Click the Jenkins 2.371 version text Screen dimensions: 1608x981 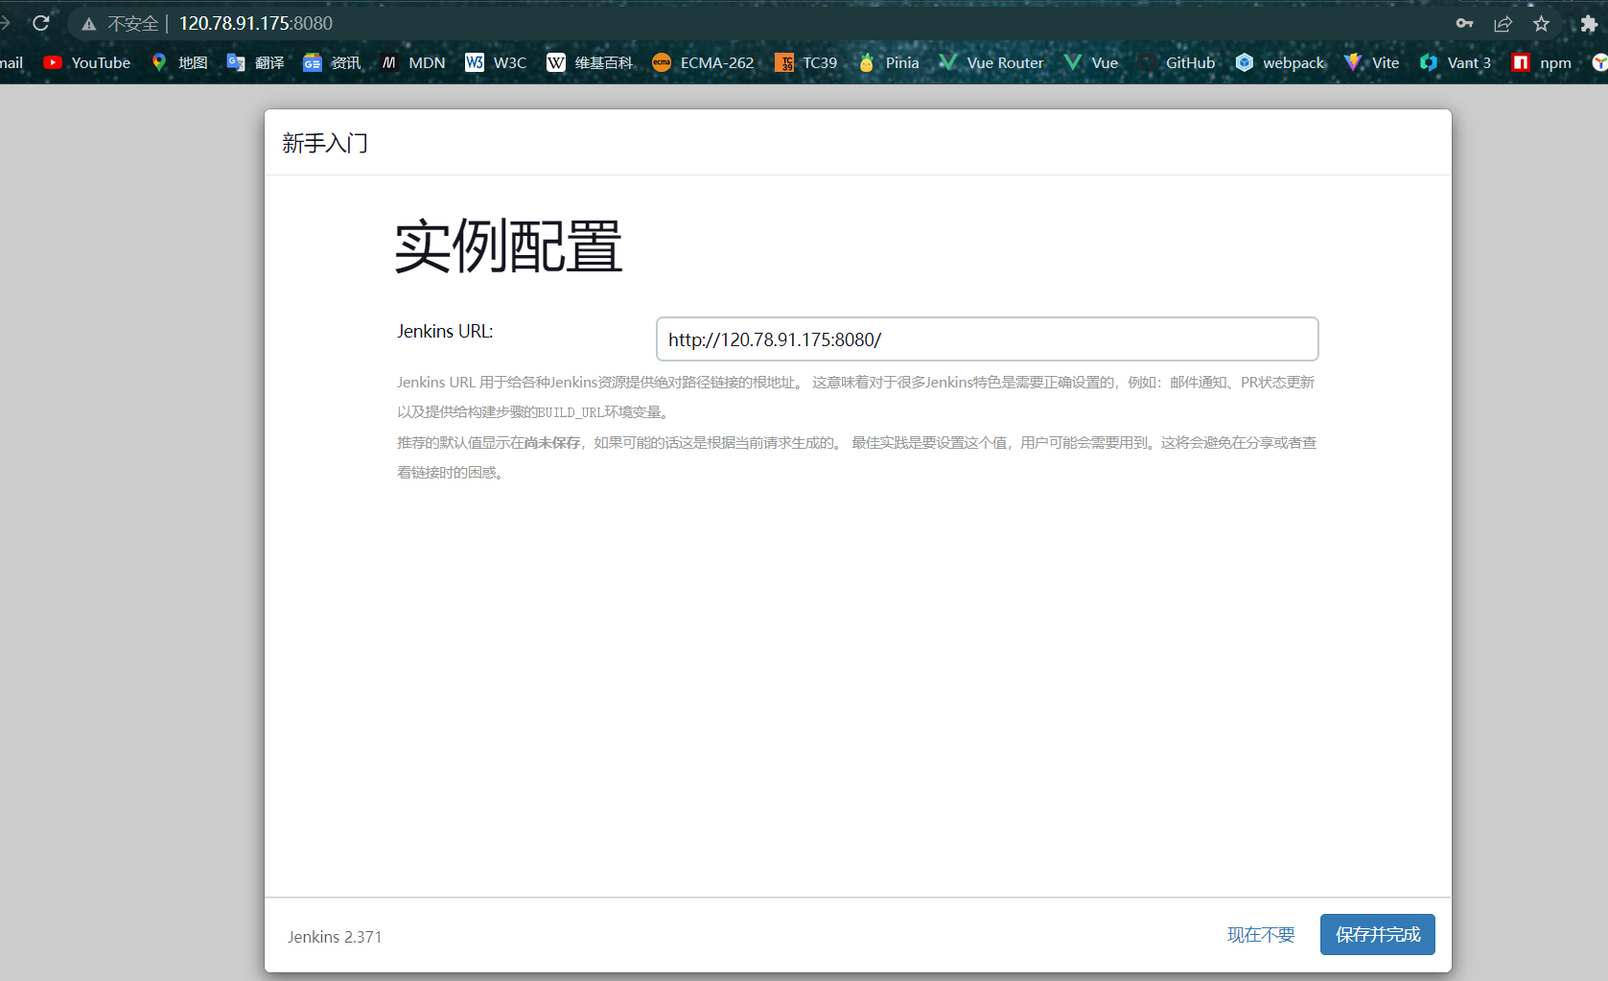point(335,937)
